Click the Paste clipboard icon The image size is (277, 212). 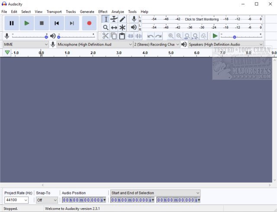point(122,36)
